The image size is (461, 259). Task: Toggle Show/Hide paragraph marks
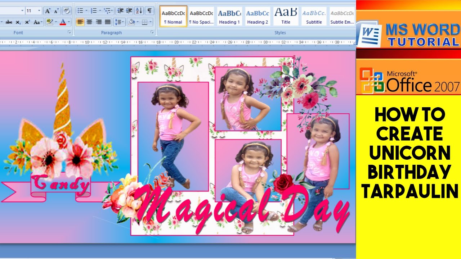pyautogui.click(x=149, y=11)
